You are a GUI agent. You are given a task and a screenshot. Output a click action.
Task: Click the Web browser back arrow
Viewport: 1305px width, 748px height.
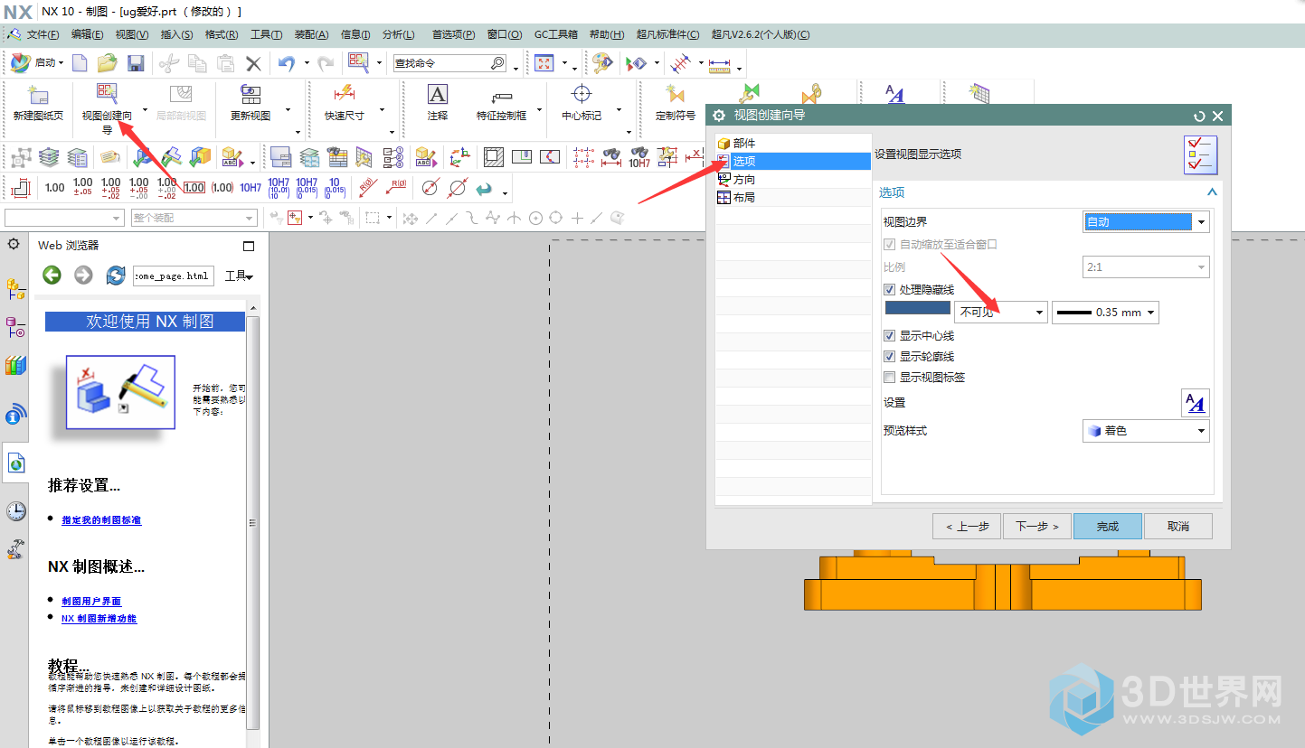(x=52, y=275)
